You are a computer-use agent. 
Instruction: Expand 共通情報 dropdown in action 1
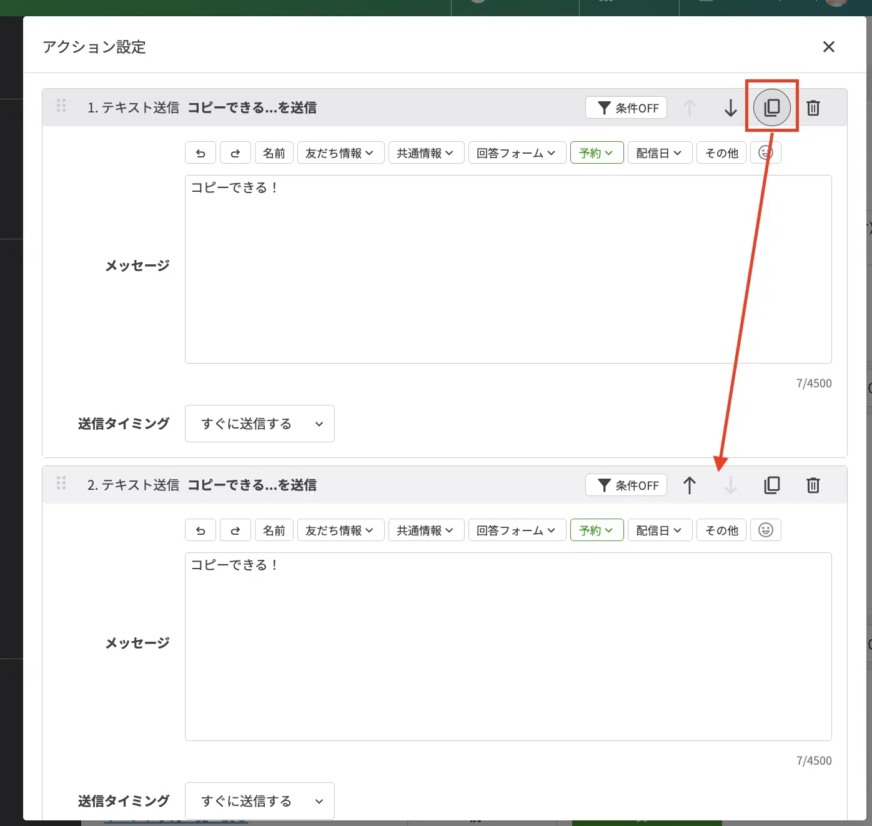coord(426,153)
